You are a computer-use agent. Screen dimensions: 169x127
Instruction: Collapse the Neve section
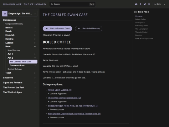[20, 46]
